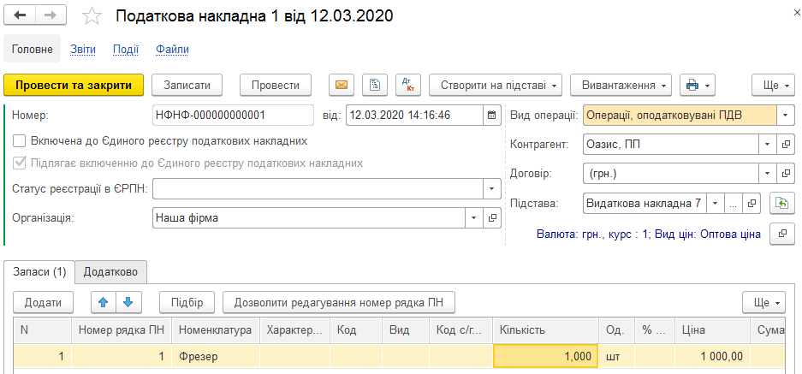Switch to the Додатково tab
Viewport: 802px width, 374px height.
(x=110, y=271)
